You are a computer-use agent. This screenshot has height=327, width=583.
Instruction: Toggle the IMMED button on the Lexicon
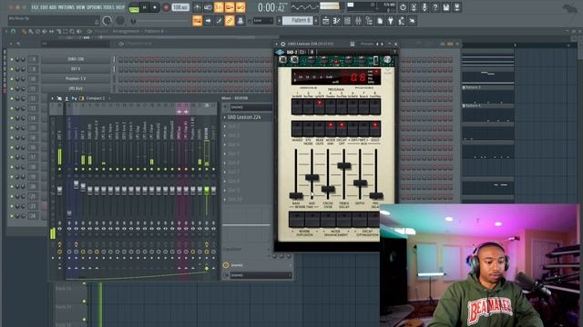coord(297,129)
